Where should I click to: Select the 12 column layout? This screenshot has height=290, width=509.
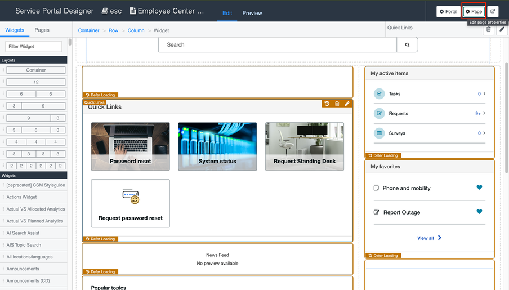pyautogui.click(x=35, y=82)
